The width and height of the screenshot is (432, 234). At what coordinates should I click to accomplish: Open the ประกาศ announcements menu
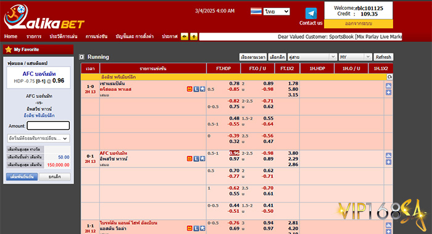[170, 36]
